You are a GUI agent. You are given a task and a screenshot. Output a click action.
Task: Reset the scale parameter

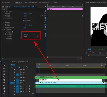point(45,16)
